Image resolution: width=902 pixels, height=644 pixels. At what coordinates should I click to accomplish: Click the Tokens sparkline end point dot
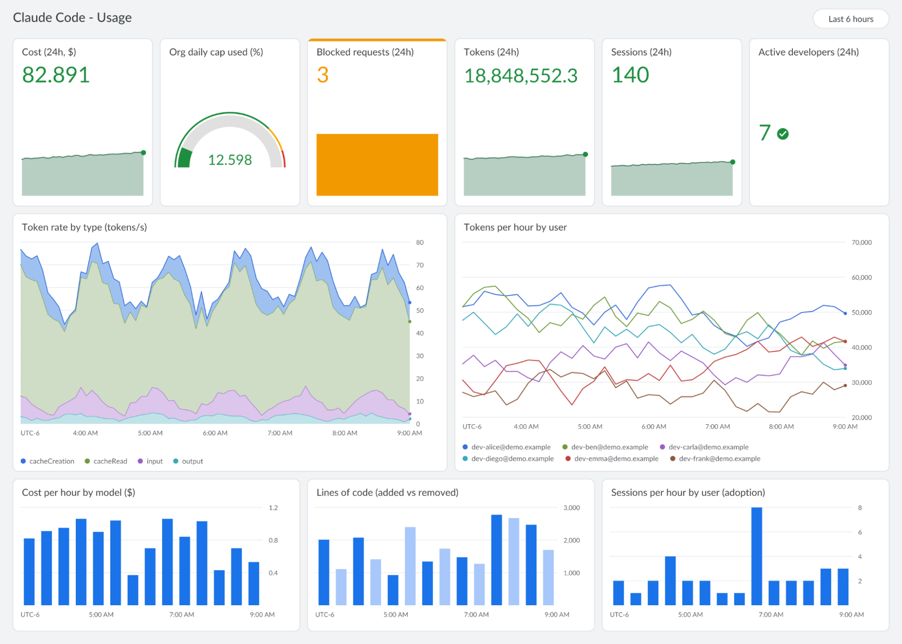pyautogui.click(x=585, y=154)
